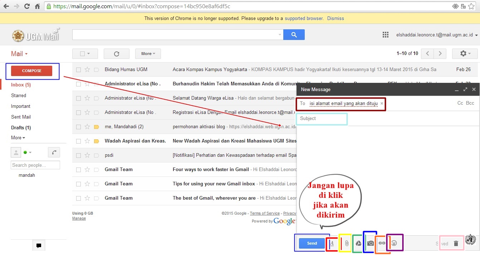Discard the draft with the trash icon
480x255 pixels.
(456, 244)
